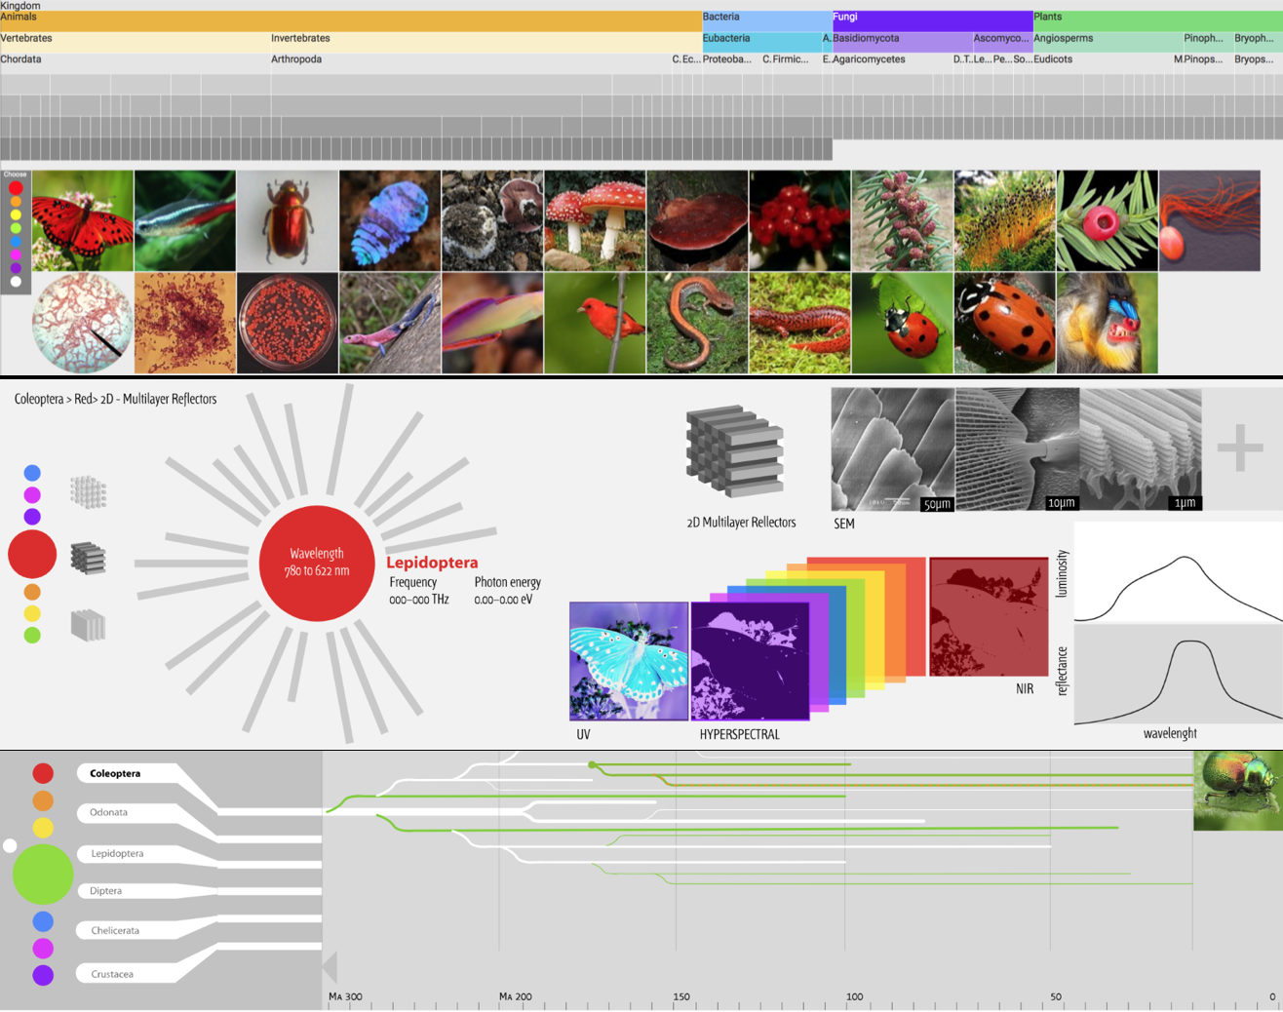
Task: Open the red beetle photo thumbnail
Action: [x=288, y=221]
